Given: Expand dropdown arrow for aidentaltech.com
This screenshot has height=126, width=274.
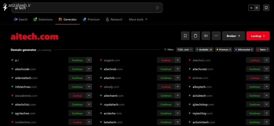Looking at the screenshot, I should 89,78.
